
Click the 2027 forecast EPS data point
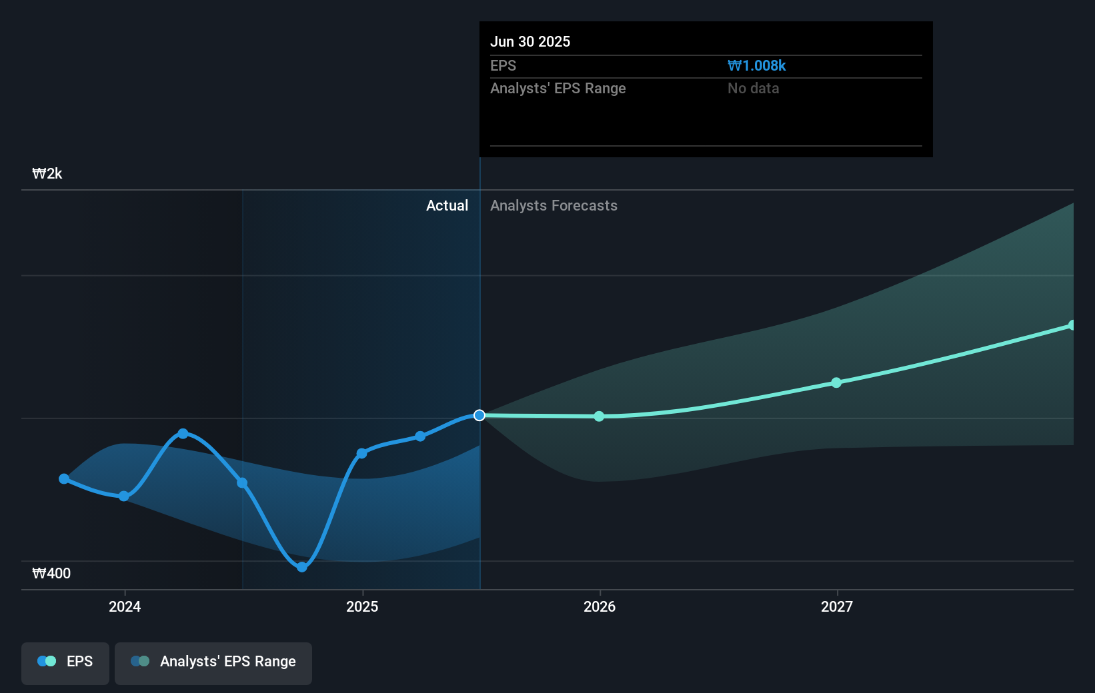(836, 382)
